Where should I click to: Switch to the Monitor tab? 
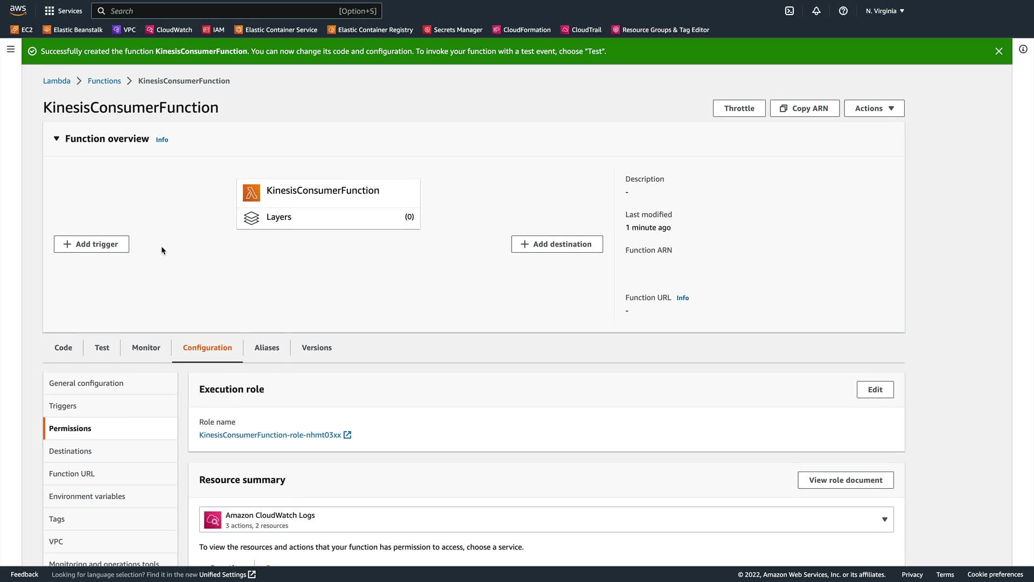pos(146,348)
